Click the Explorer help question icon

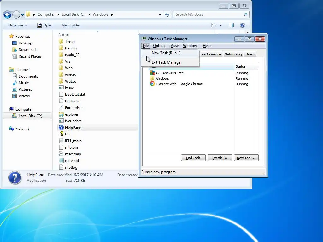point(243,25)
